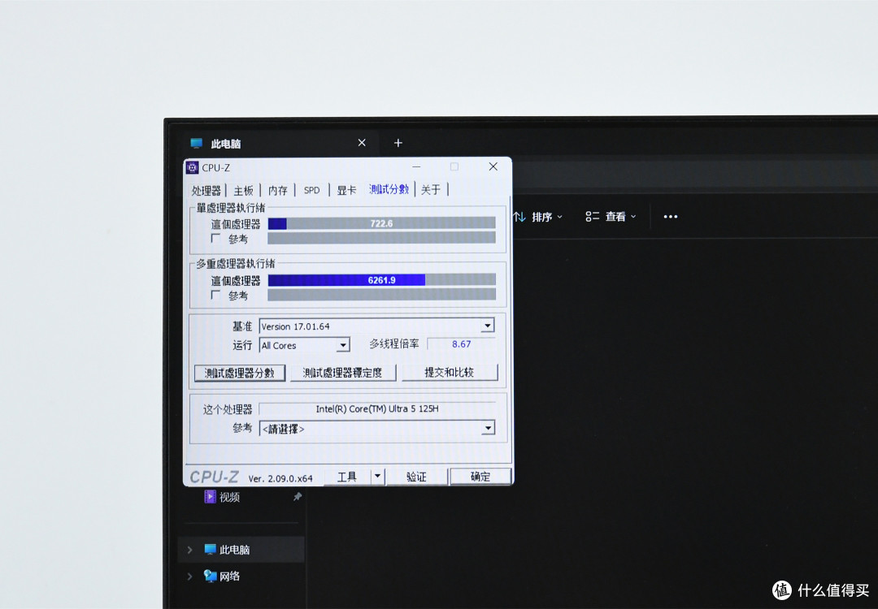
Task: Click the single-thread score bar showing 722.6
Action: 381,223
